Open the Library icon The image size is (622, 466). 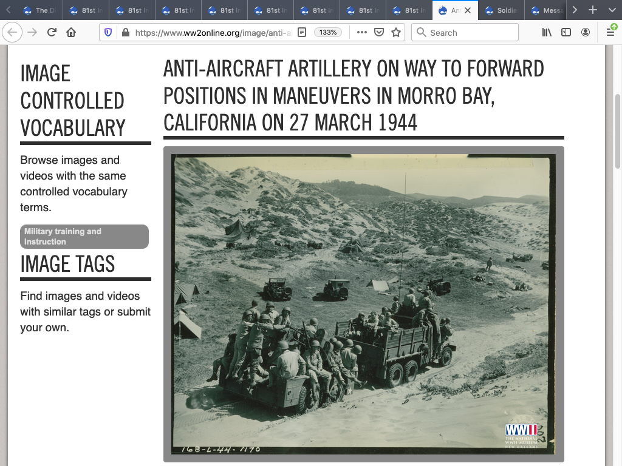point(547,33)
